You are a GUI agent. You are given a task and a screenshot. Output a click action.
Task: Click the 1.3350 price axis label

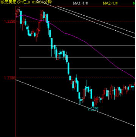click(10, 21)
